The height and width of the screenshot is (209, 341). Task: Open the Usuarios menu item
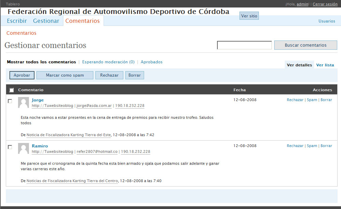(327, 21)
